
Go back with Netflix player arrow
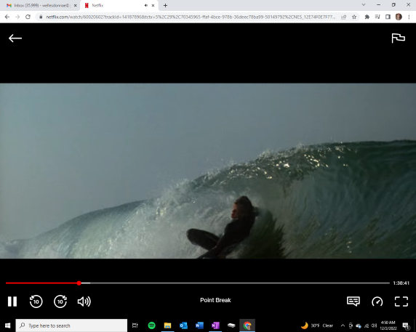[15, 39]
